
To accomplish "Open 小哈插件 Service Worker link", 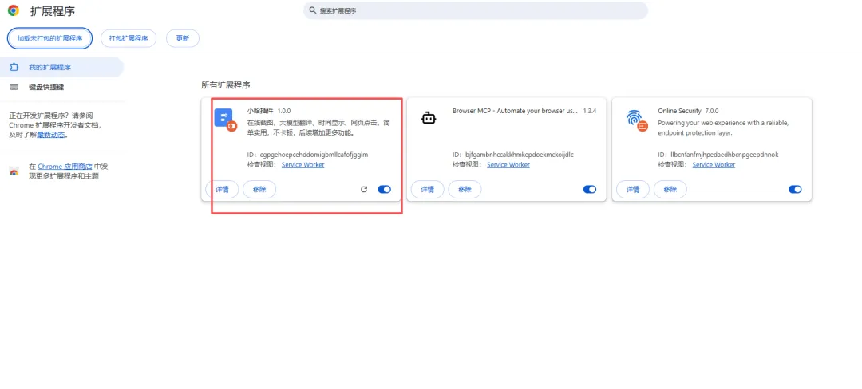I will coord(303,164).
